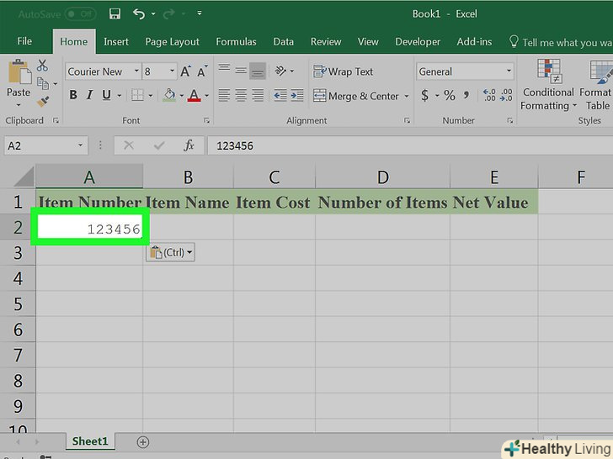This screenshot has width=613, height=459.
Task: Click the Percent Style icon
Action: [x=449, y=96]
